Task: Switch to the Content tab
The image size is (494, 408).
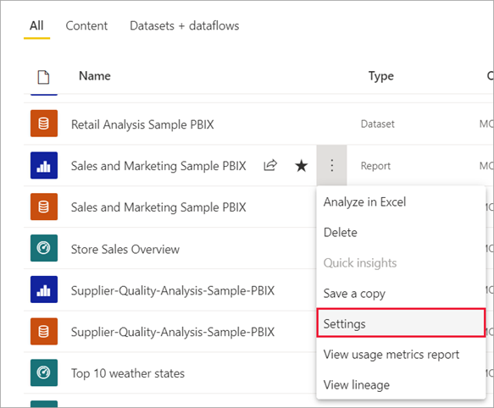Action: 86,25
